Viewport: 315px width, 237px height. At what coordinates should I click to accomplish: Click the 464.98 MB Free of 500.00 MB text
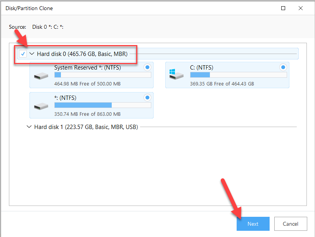pos(87,84)
